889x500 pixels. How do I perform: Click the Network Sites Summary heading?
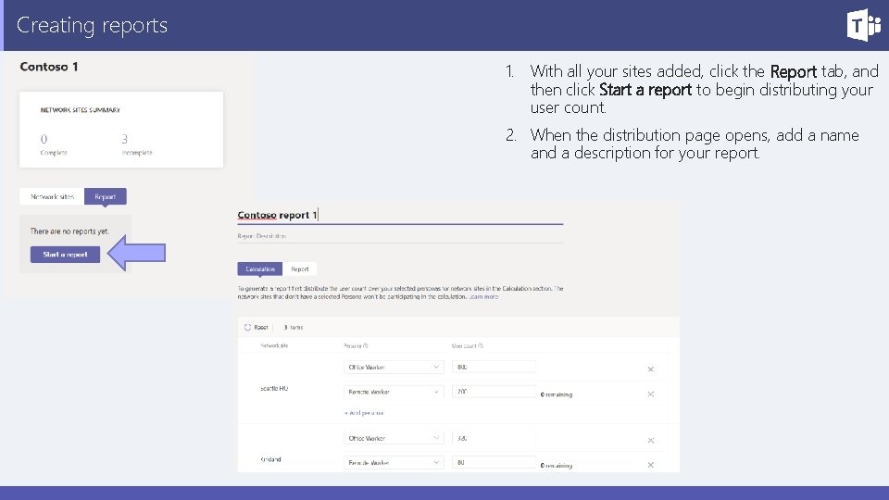coord(80,110)
